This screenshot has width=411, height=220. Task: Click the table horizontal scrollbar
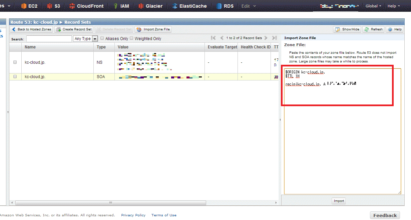pyautogui.click(x=111, y=203)
